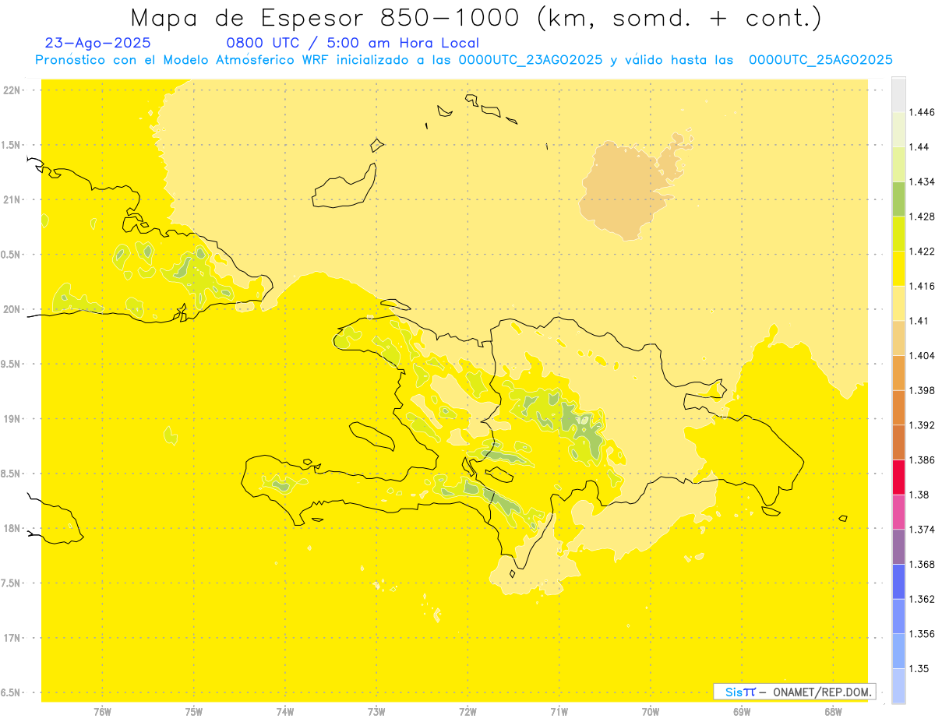
Task: Click the legend value "1.422"
Action: coord(921,251)
